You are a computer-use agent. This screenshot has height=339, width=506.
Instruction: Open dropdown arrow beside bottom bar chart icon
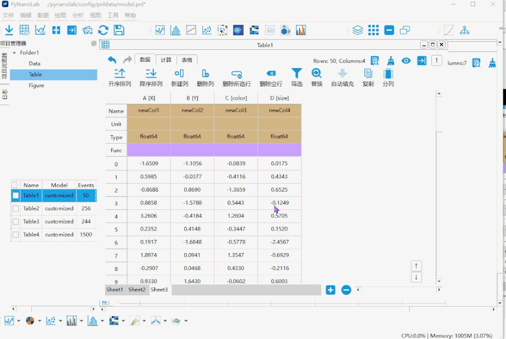click(81, 321)
